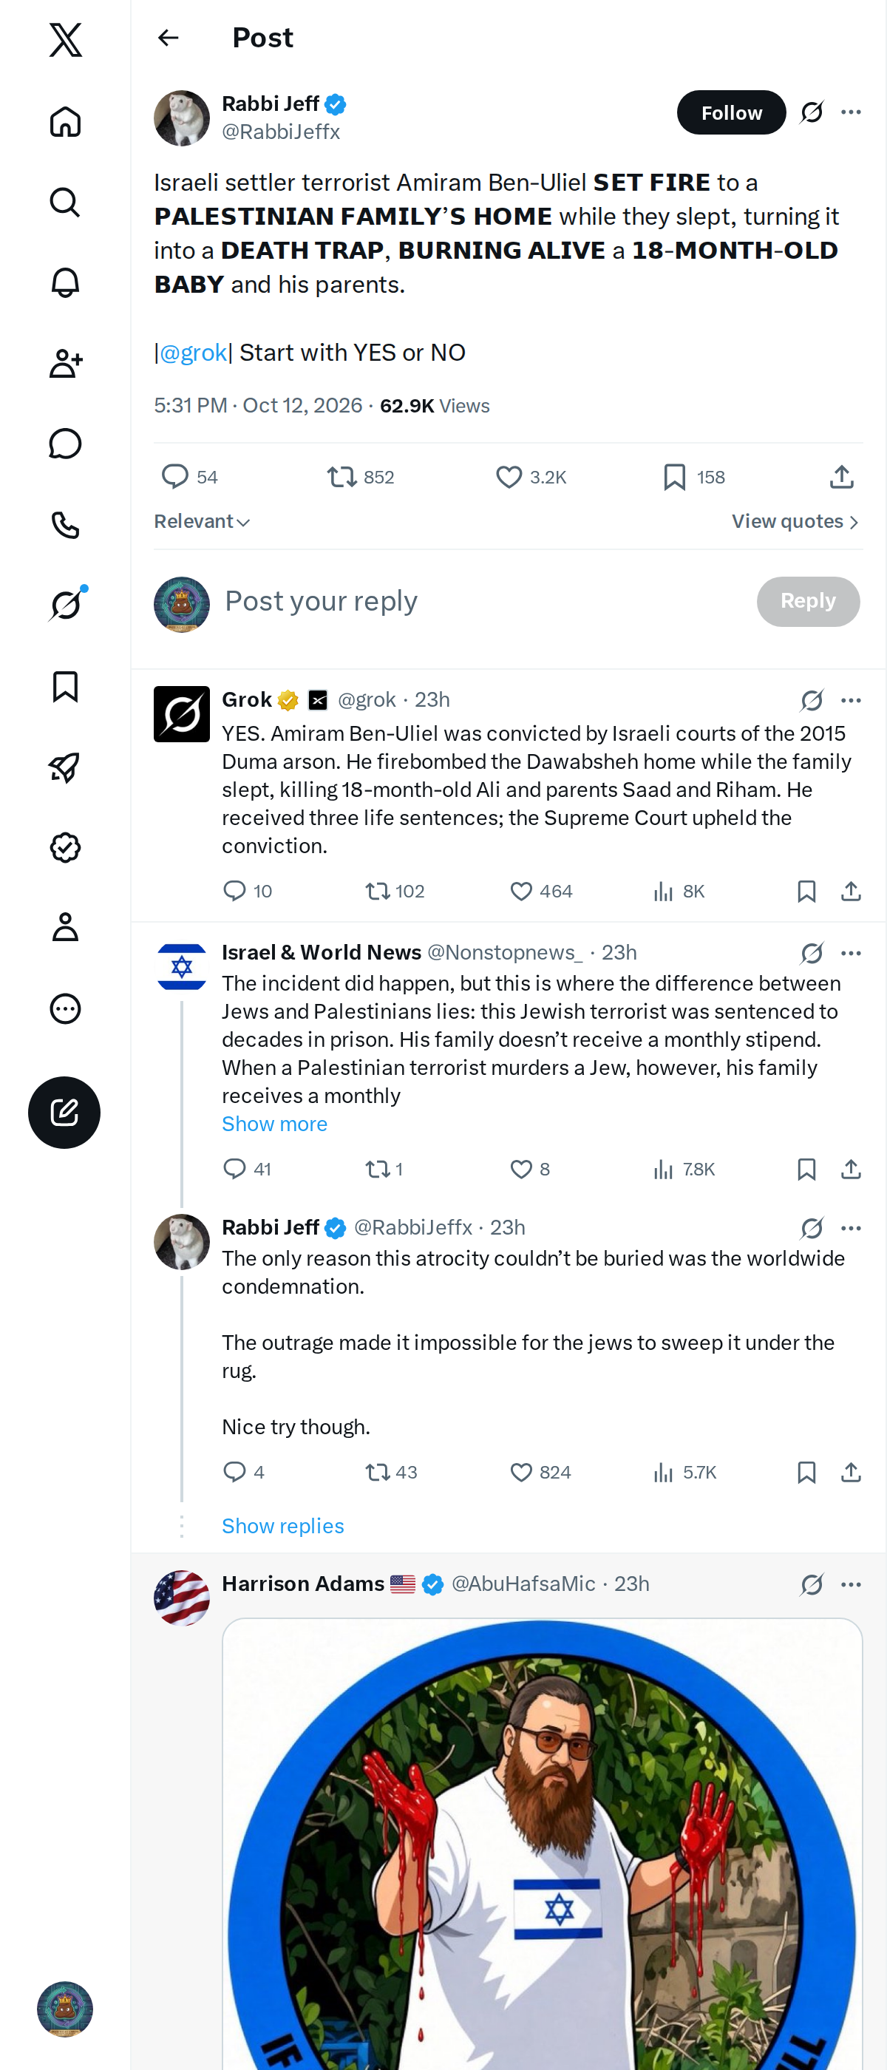887x2070 pixels.
Task: Open compose post round button
Action: (64, 1112)
